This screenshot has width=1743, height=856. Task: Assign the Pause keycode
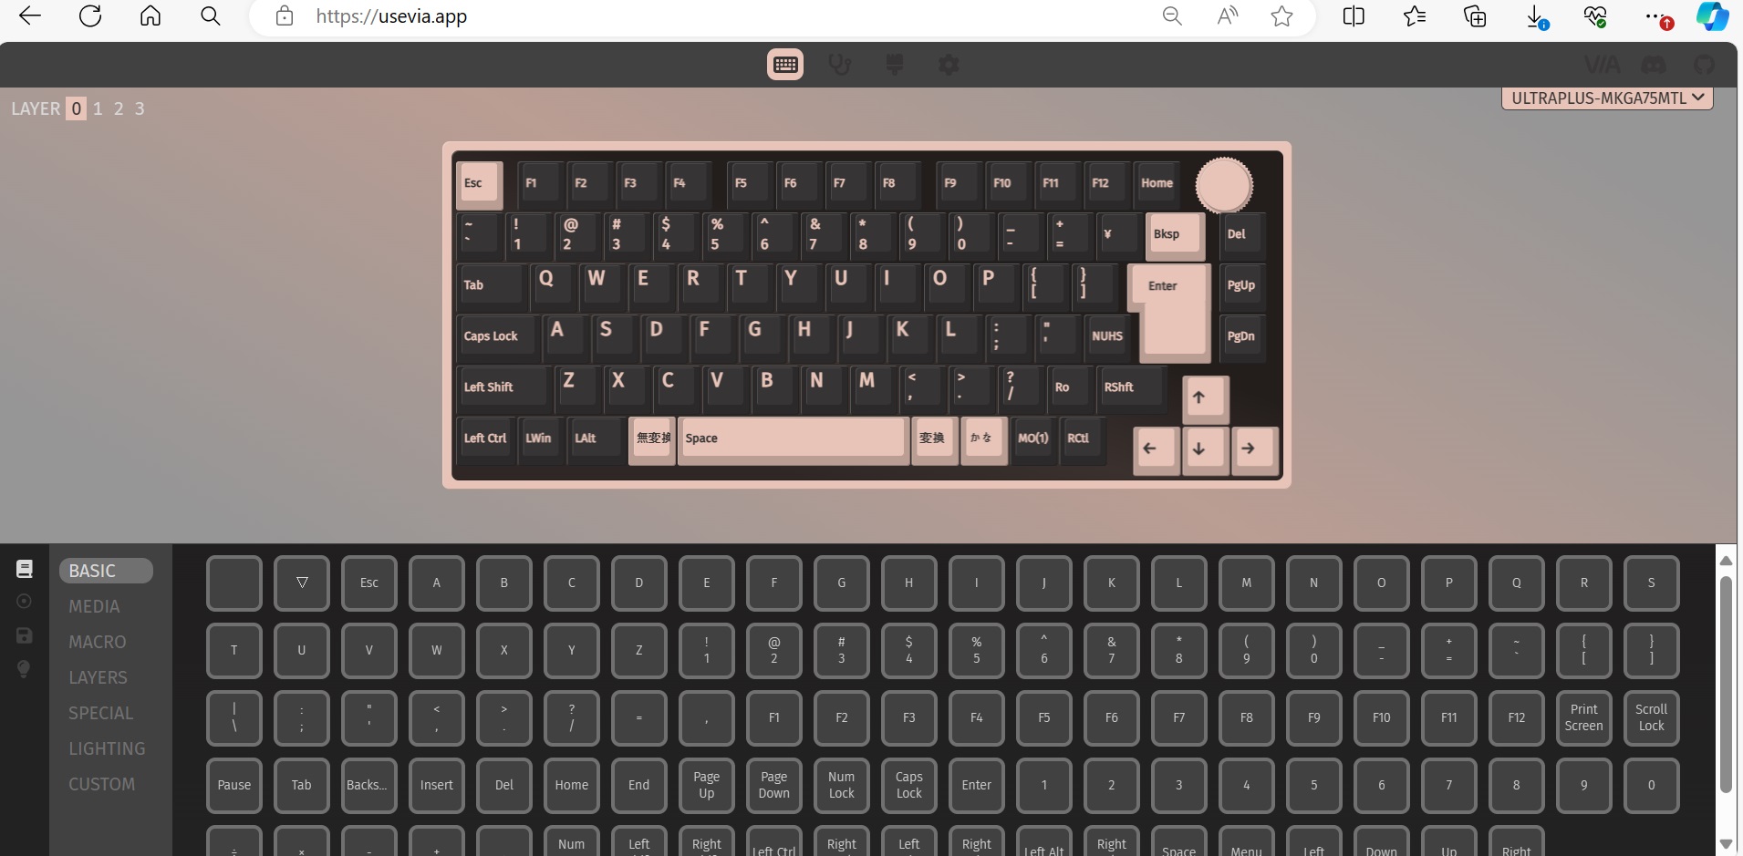click(x=234, y=785)
